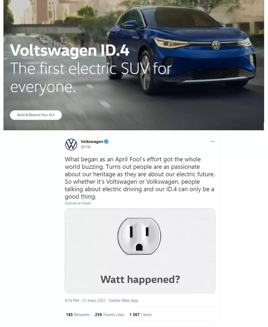The image size is (268, 327).
Task: Click the VW emblem on the car grille
Action: tap(216, 45)
